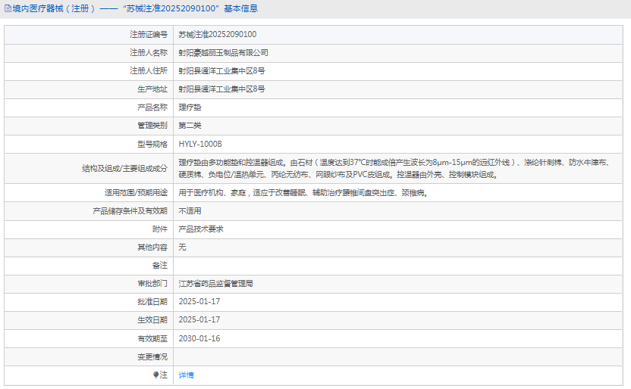
Task: Click the 生产地址 address value cell
Action: click(x=398, y=89)
